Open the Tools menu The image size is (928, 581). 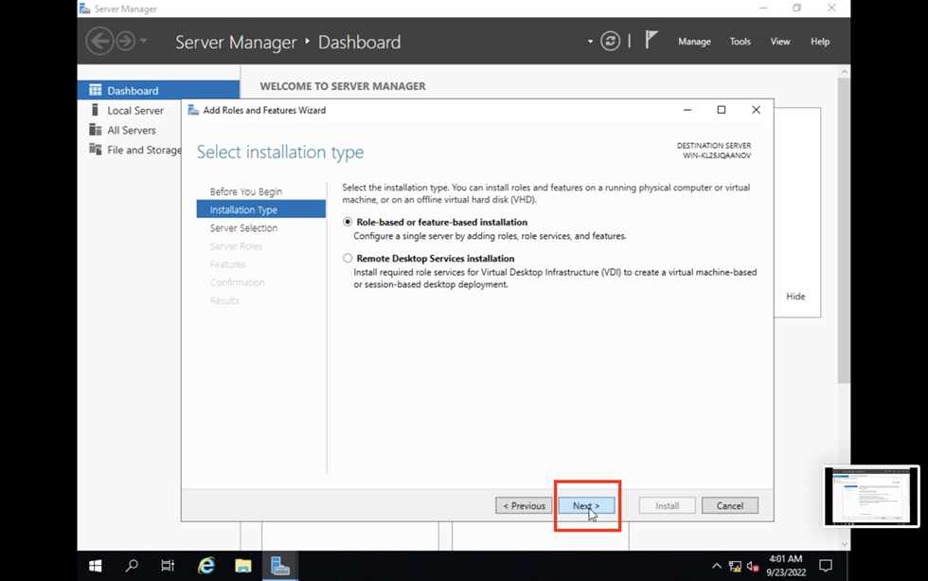pyautogui.click(x=740, y=42)
